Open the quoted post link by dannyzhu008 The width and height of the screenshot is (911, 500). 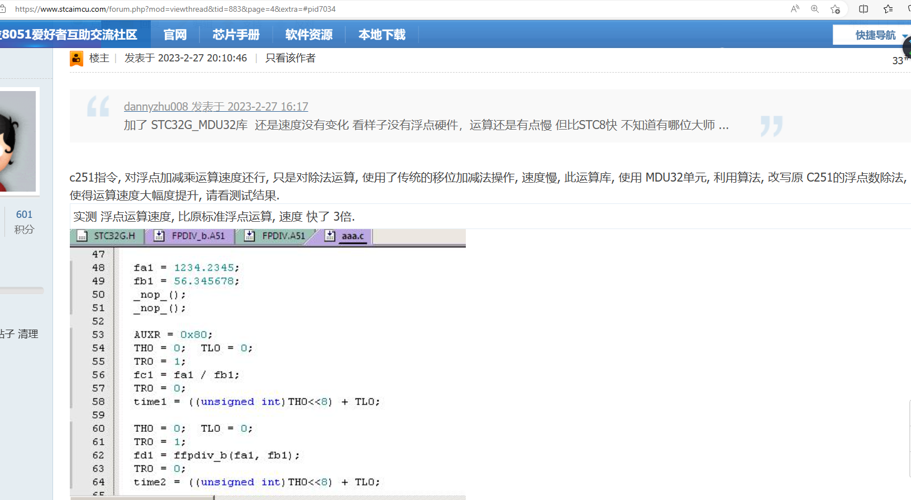coord(216,107)
